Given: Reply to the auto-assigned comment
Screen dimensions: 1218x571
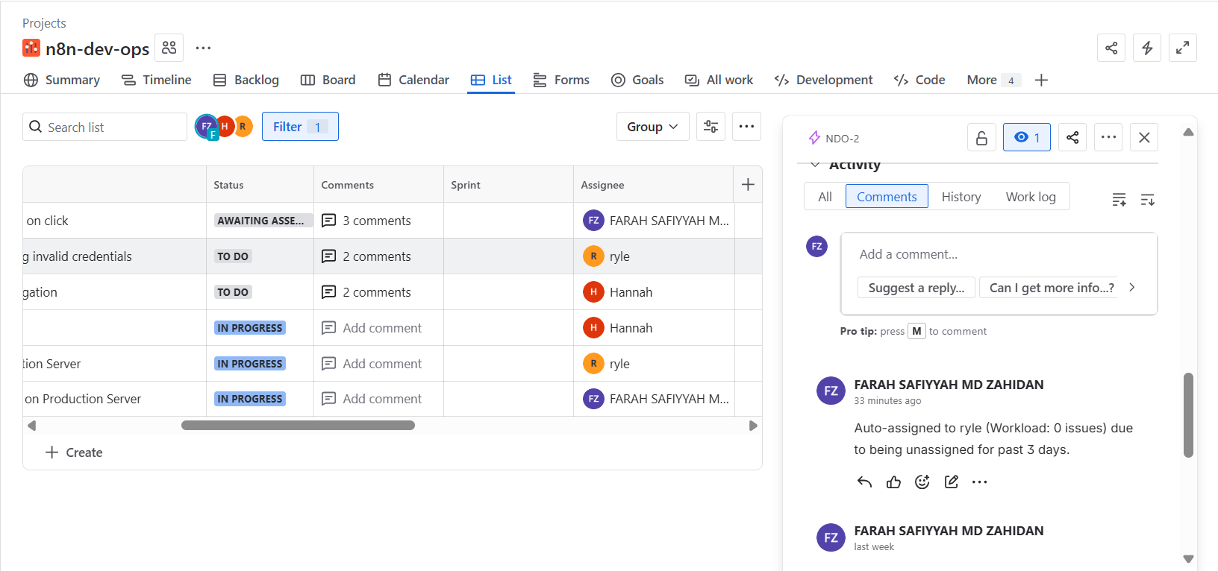Looking at the screenshot, I should [x=864, y=482].
